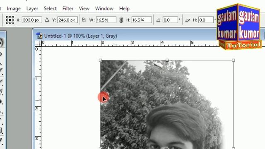Click the rotate angle icon in options bar
This screenshot has width=265, height=149.
tap(158, 20)
